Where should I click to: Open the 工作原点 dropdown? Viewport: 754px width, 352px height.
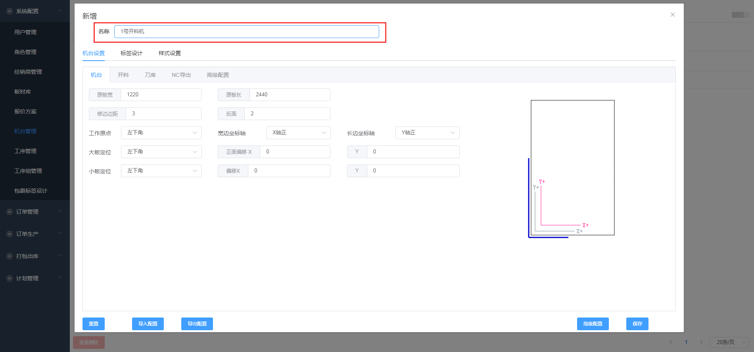[x=161, y=133]
